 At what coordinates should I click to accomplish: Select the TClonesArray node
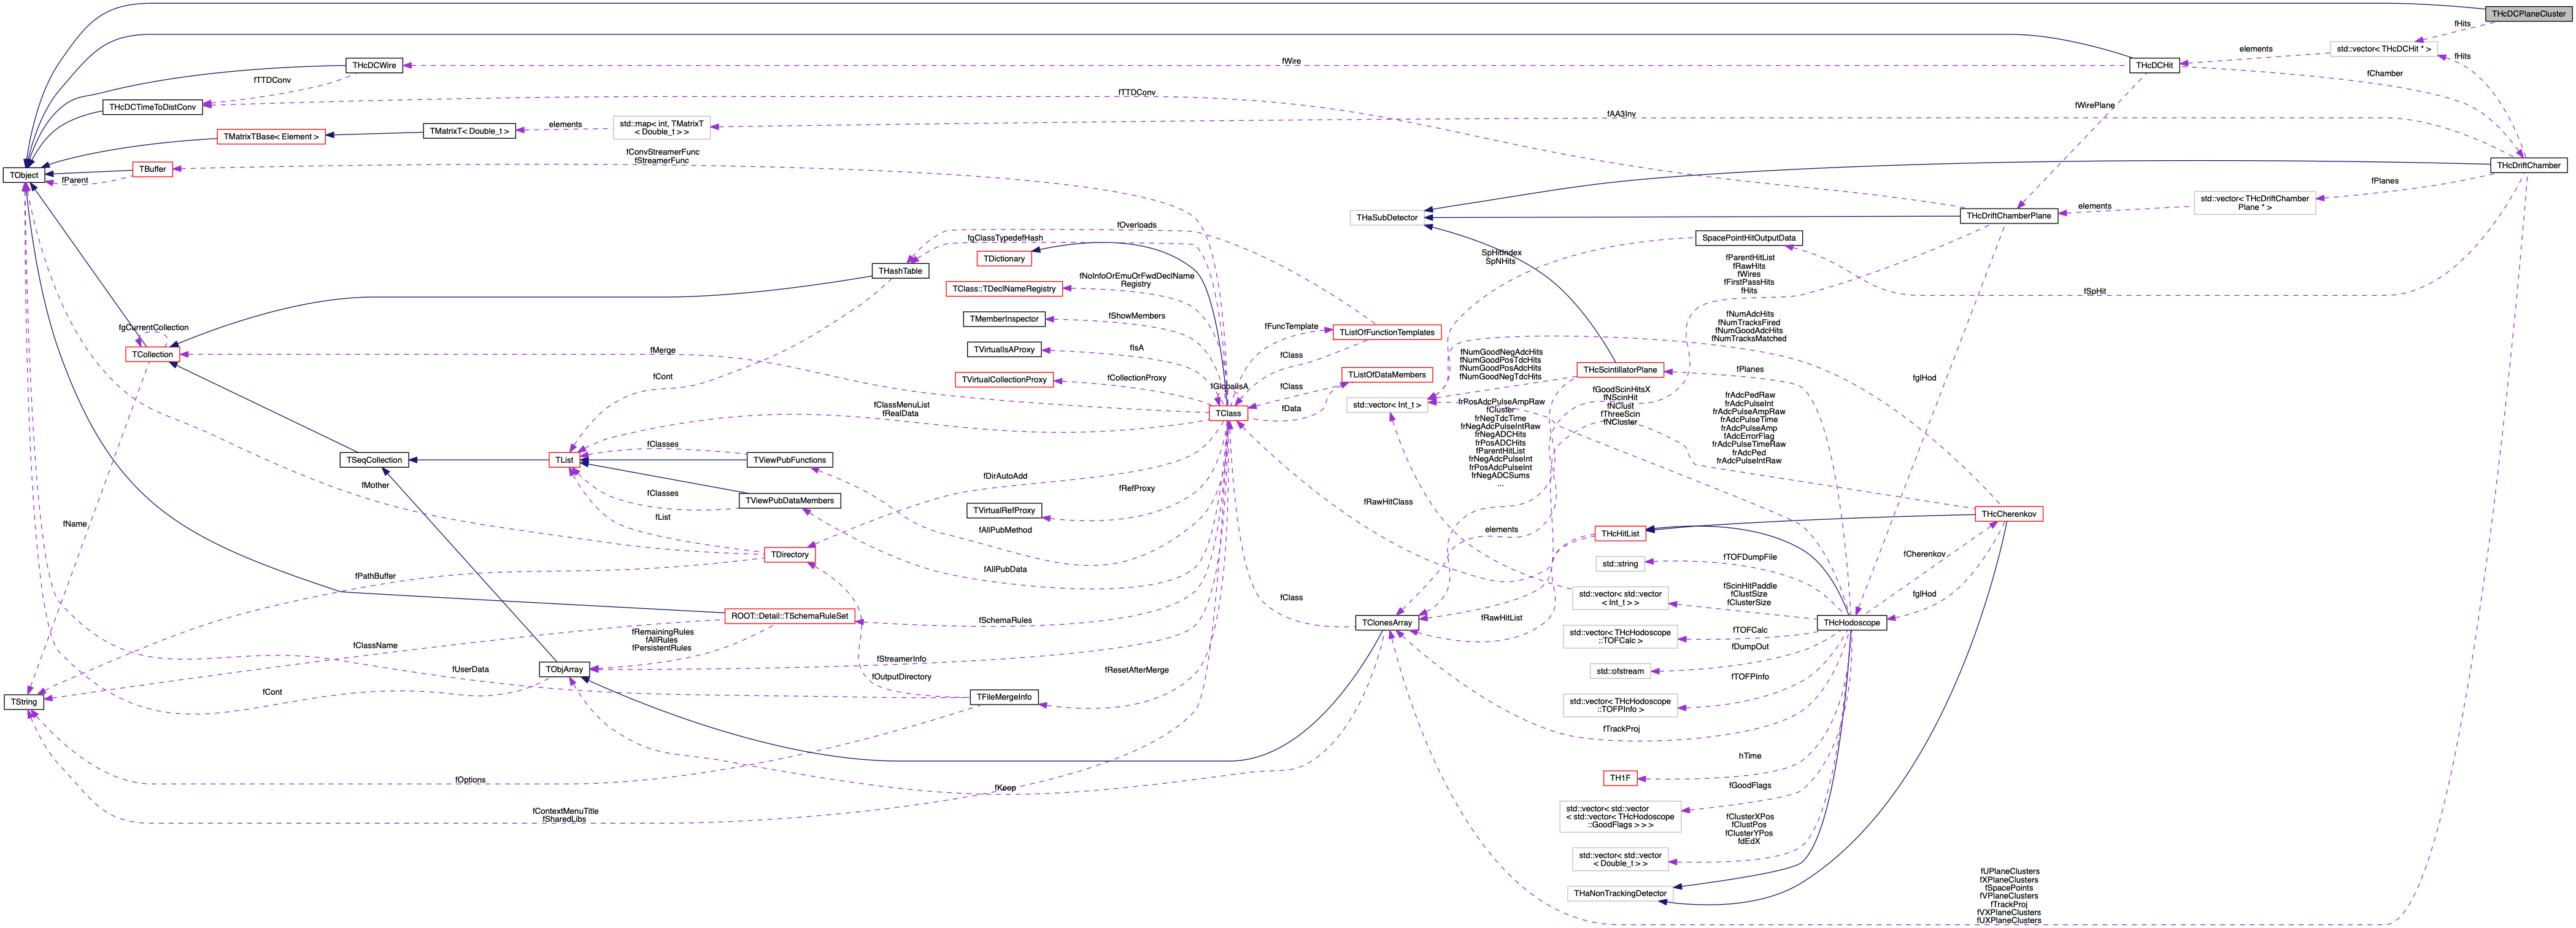coord(1386,623)
